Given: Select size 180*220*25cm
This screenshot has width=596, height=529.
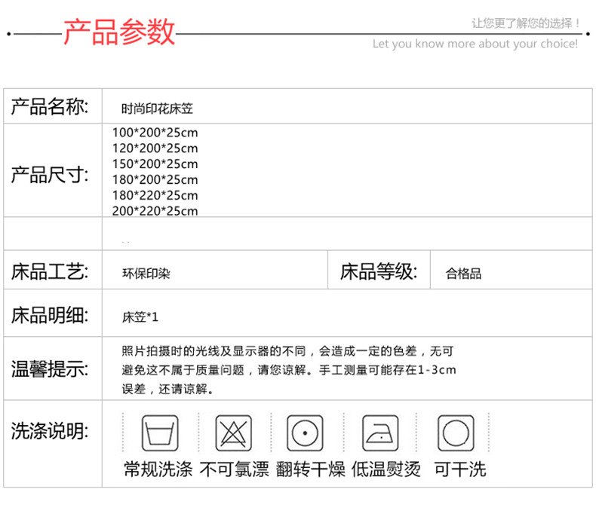Looking at the screenshot, I should (x=155, y=195).
